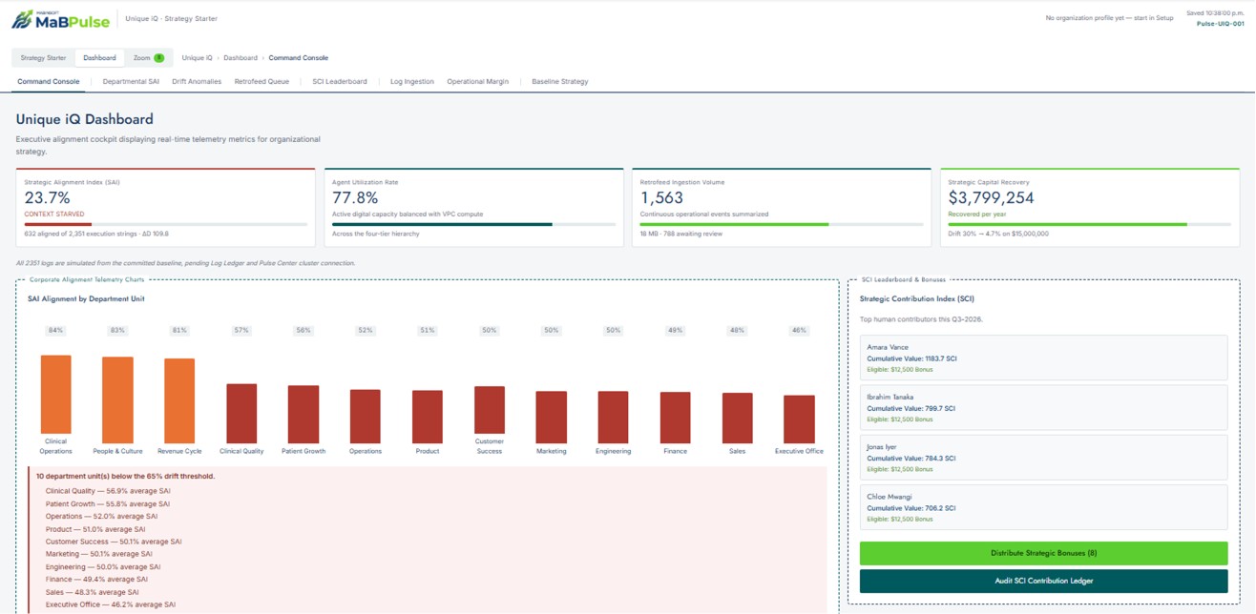The width and height of the screenshot is (1256, 614).
Task: Click the Revenue Cycle chart bar
Action: point(179,401)
